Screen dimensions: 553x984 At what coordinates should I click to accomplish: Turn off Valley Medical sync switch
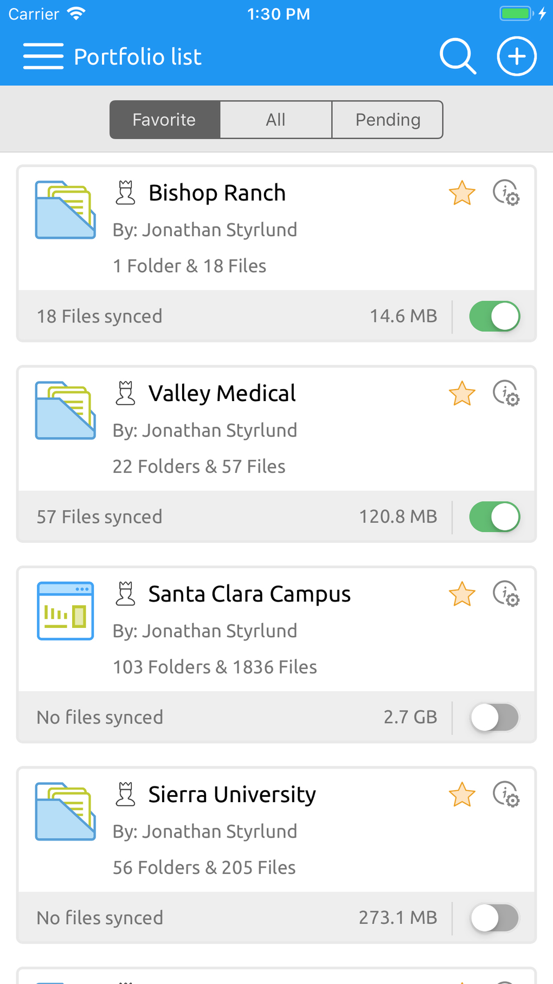tap(494, 517)
